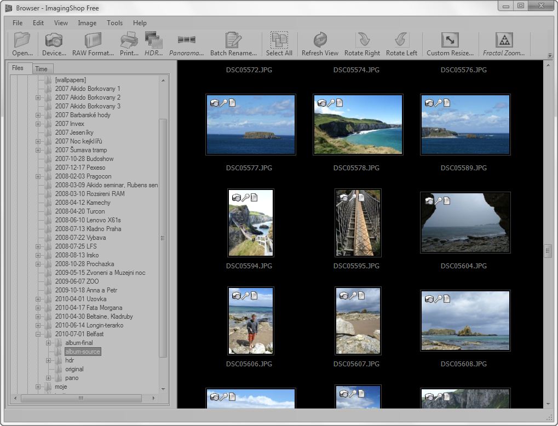Open the Custom Resize tool
558x426 pixels.
click(450, 44)
